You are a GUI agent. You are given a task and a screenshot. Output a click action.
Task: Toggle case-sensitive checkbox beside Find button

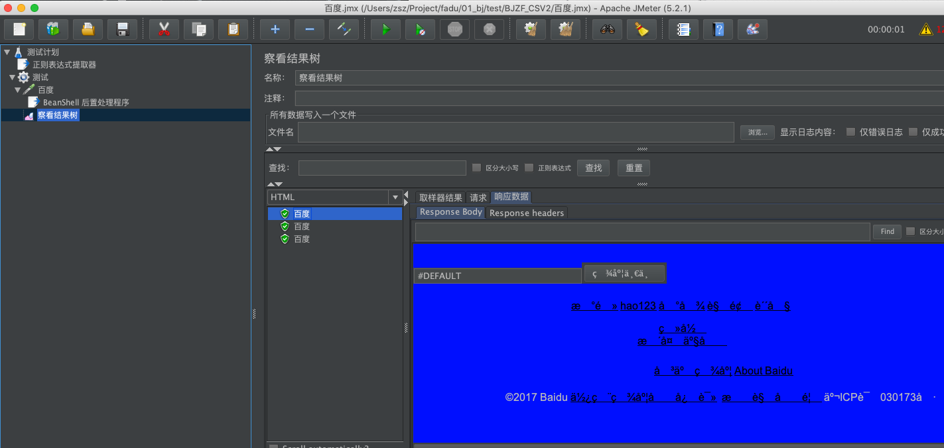tap(910, 231)
